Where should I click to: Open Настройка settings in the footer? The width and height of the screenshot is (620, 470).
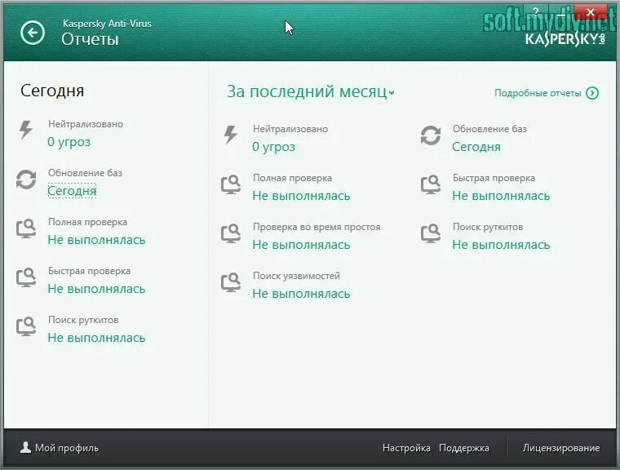coord(406,448)
